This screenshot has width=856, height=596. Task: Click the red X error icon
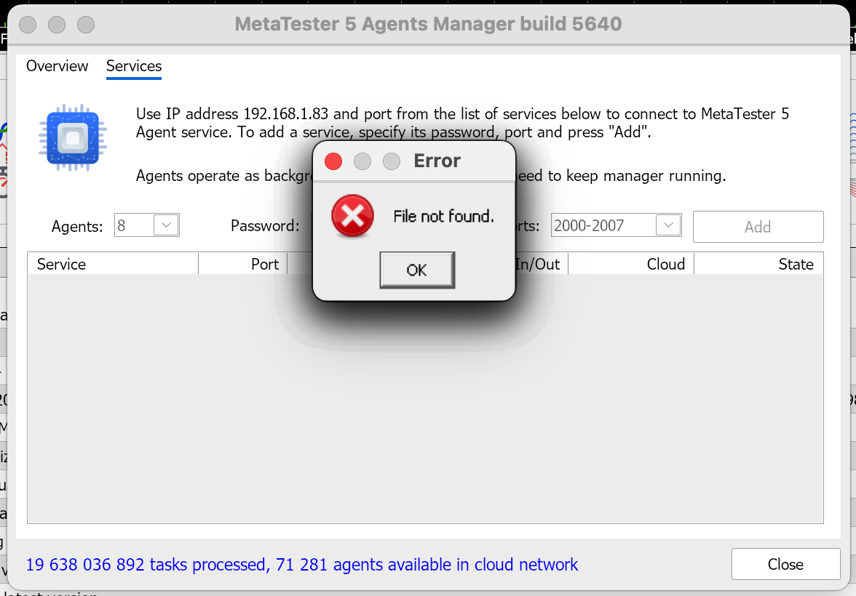pos(353,217)
